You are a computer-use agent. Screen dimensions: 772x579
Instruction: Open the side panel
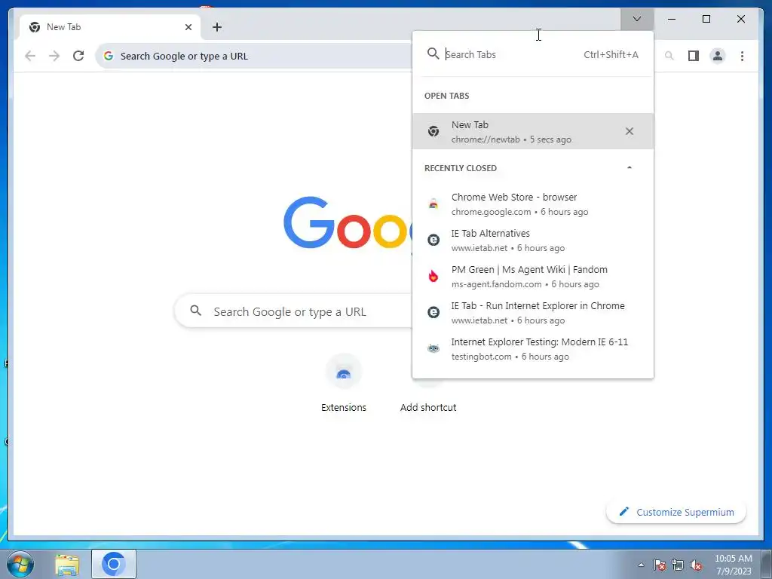(694, 56)
